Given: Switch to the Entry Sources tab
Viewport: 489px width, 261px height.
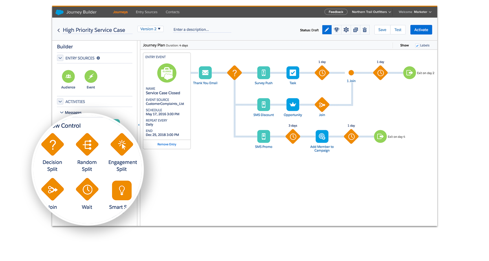Looking at the screenshot, I should [x=146, y=12].
